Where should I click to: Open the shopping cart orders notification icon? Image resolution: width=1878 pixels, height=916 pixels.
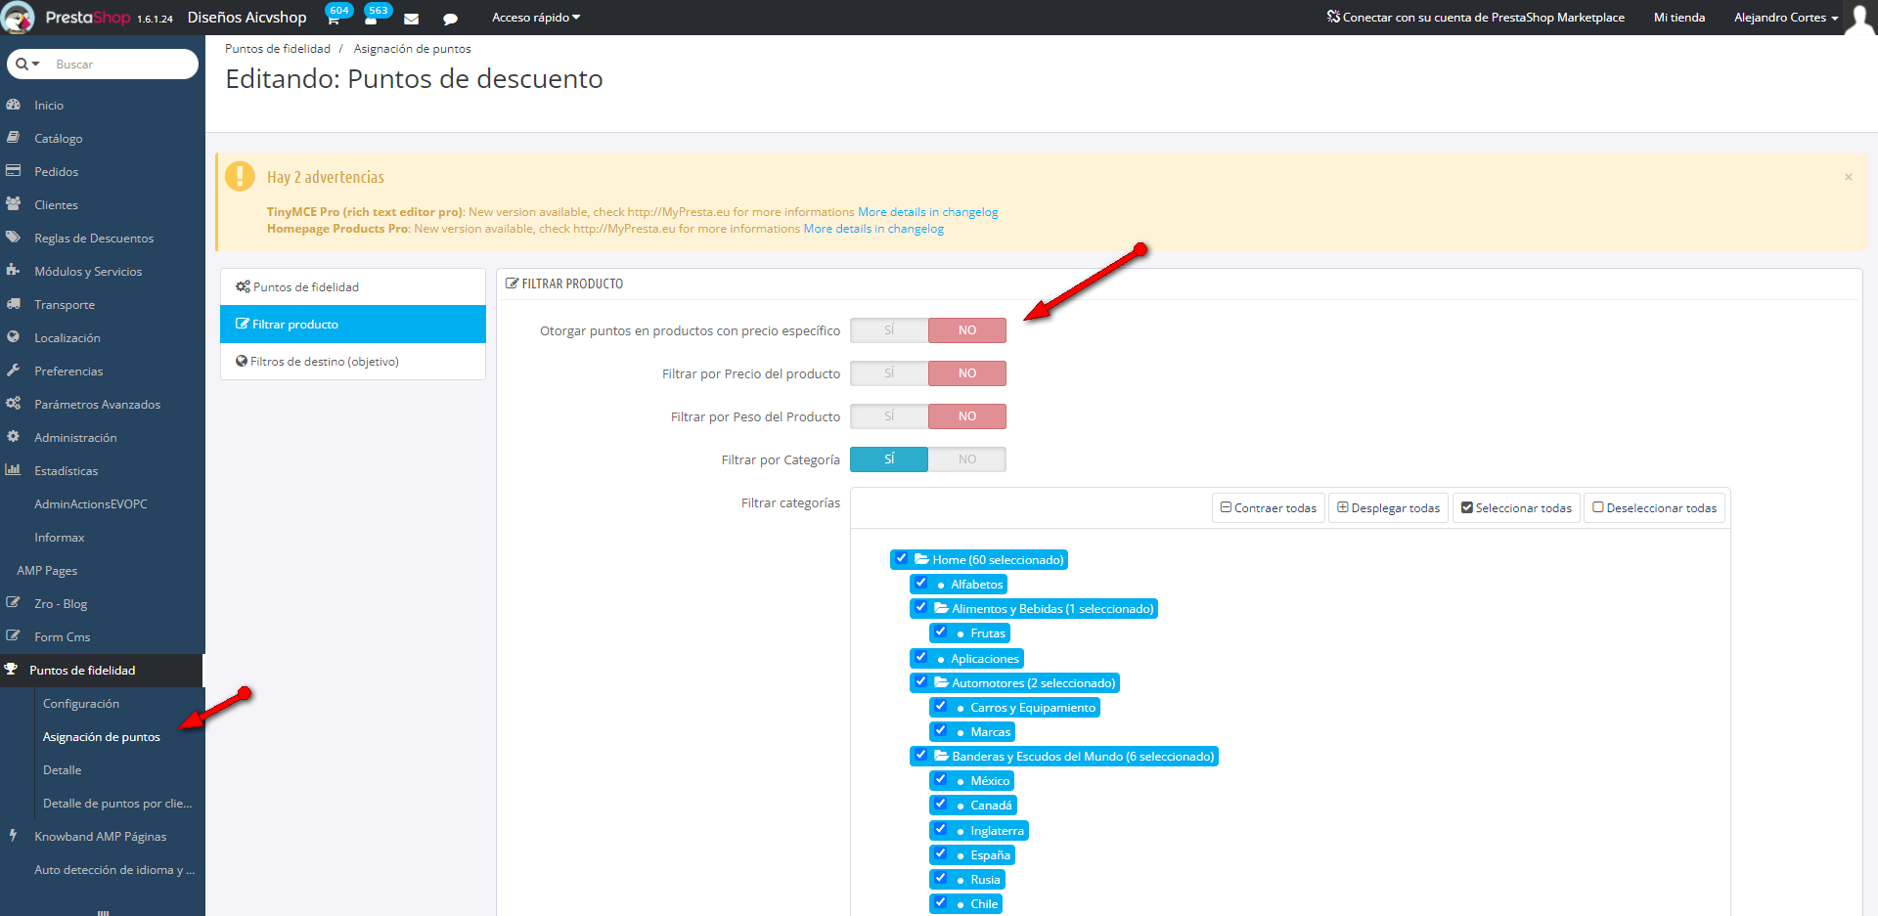coord(333,19)
